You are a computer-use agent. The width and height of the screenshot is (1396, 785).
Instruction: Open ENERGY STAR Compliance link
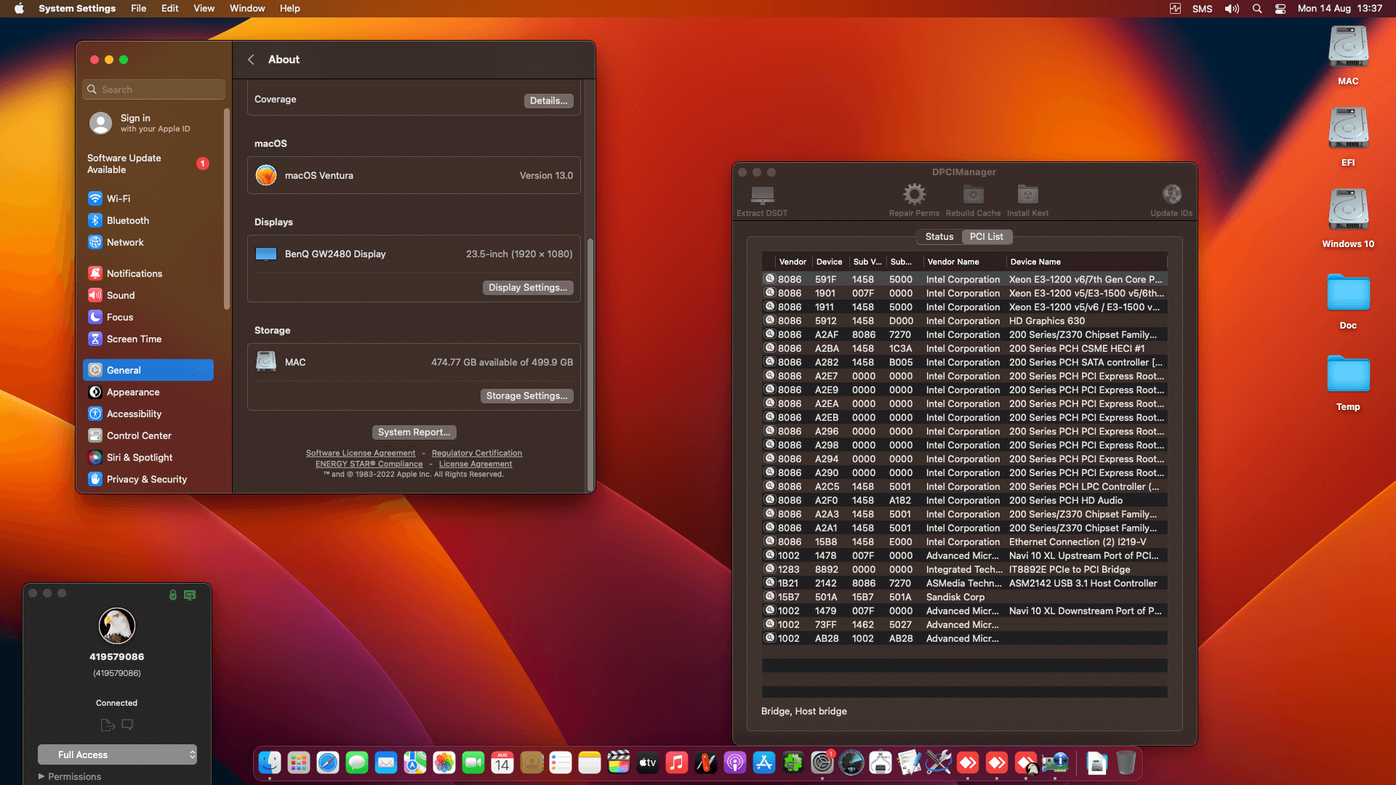tap(369, 464)
